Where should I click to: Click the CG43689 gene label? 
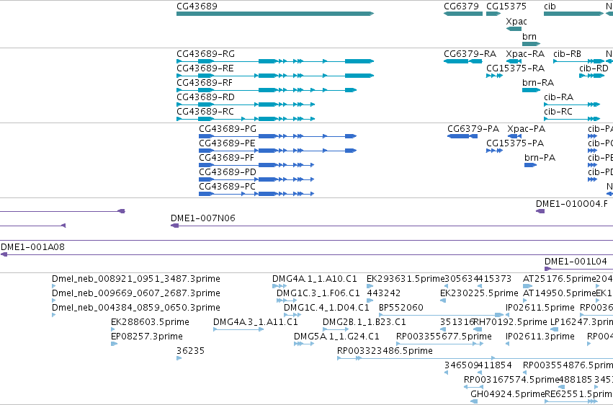click(197, 6)
